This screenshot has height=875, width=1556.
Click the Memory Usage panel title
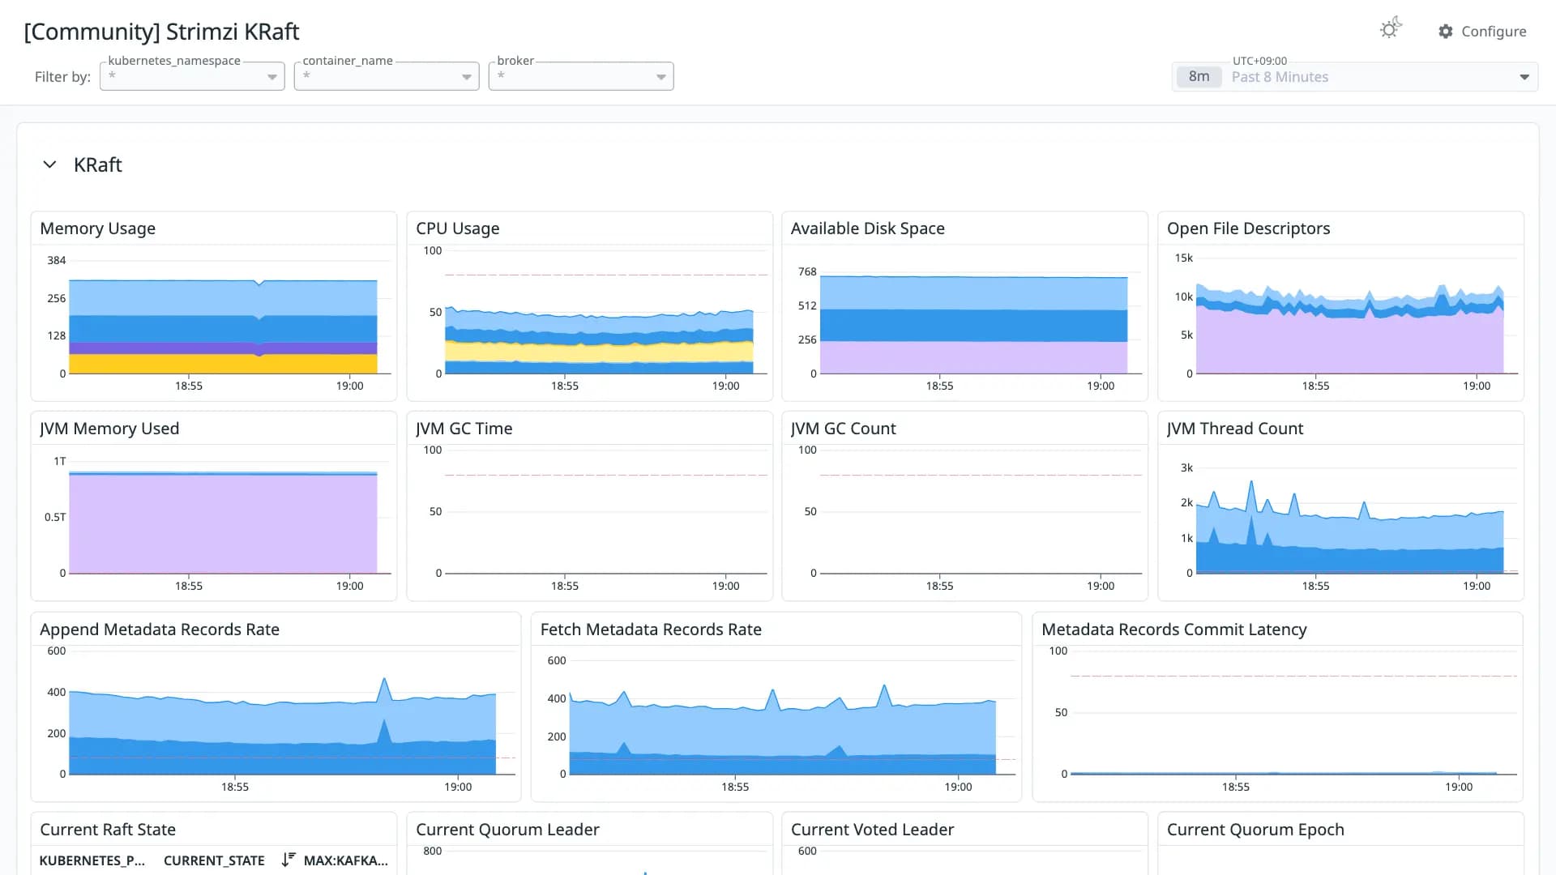(97, 228)
